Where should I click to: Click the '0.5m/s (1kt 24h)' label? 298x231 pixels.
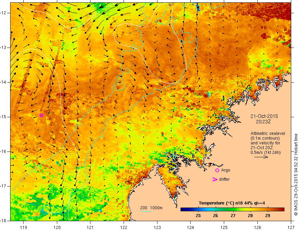pyautogui.click(x=265, y=152)
